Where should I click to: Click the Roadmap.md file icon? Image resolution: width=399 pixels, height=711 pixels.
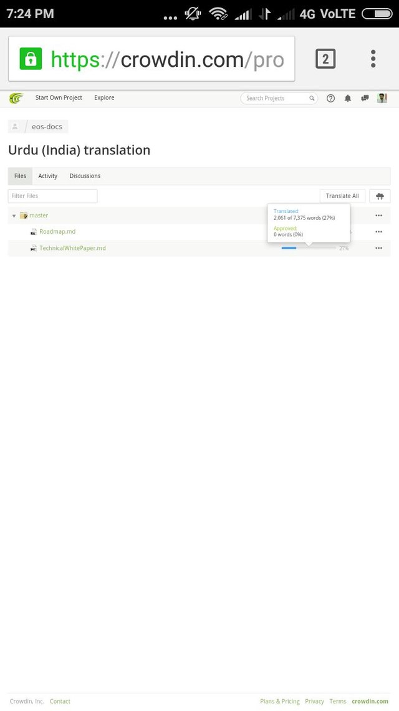point(34,232)
